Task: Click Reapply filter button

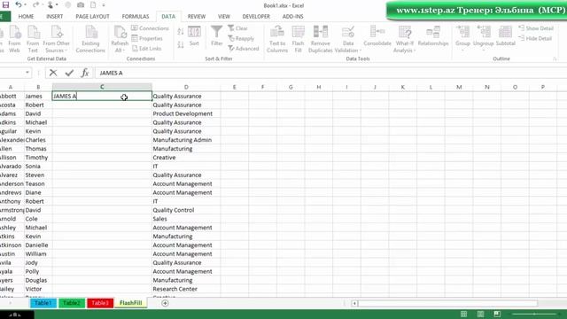Action: [241, 38]
